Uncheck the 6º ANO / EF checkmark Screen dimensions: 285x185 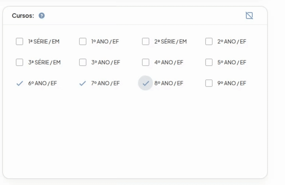pyautogui.click(x=20, y=83)
